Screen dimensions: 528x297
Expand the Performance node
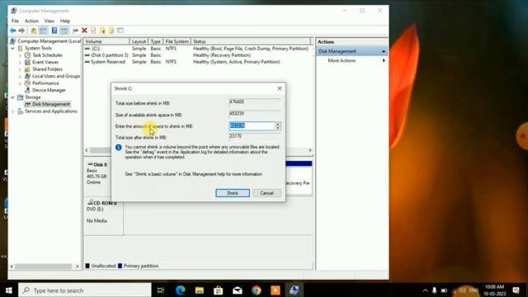click(x=20, y=83)
